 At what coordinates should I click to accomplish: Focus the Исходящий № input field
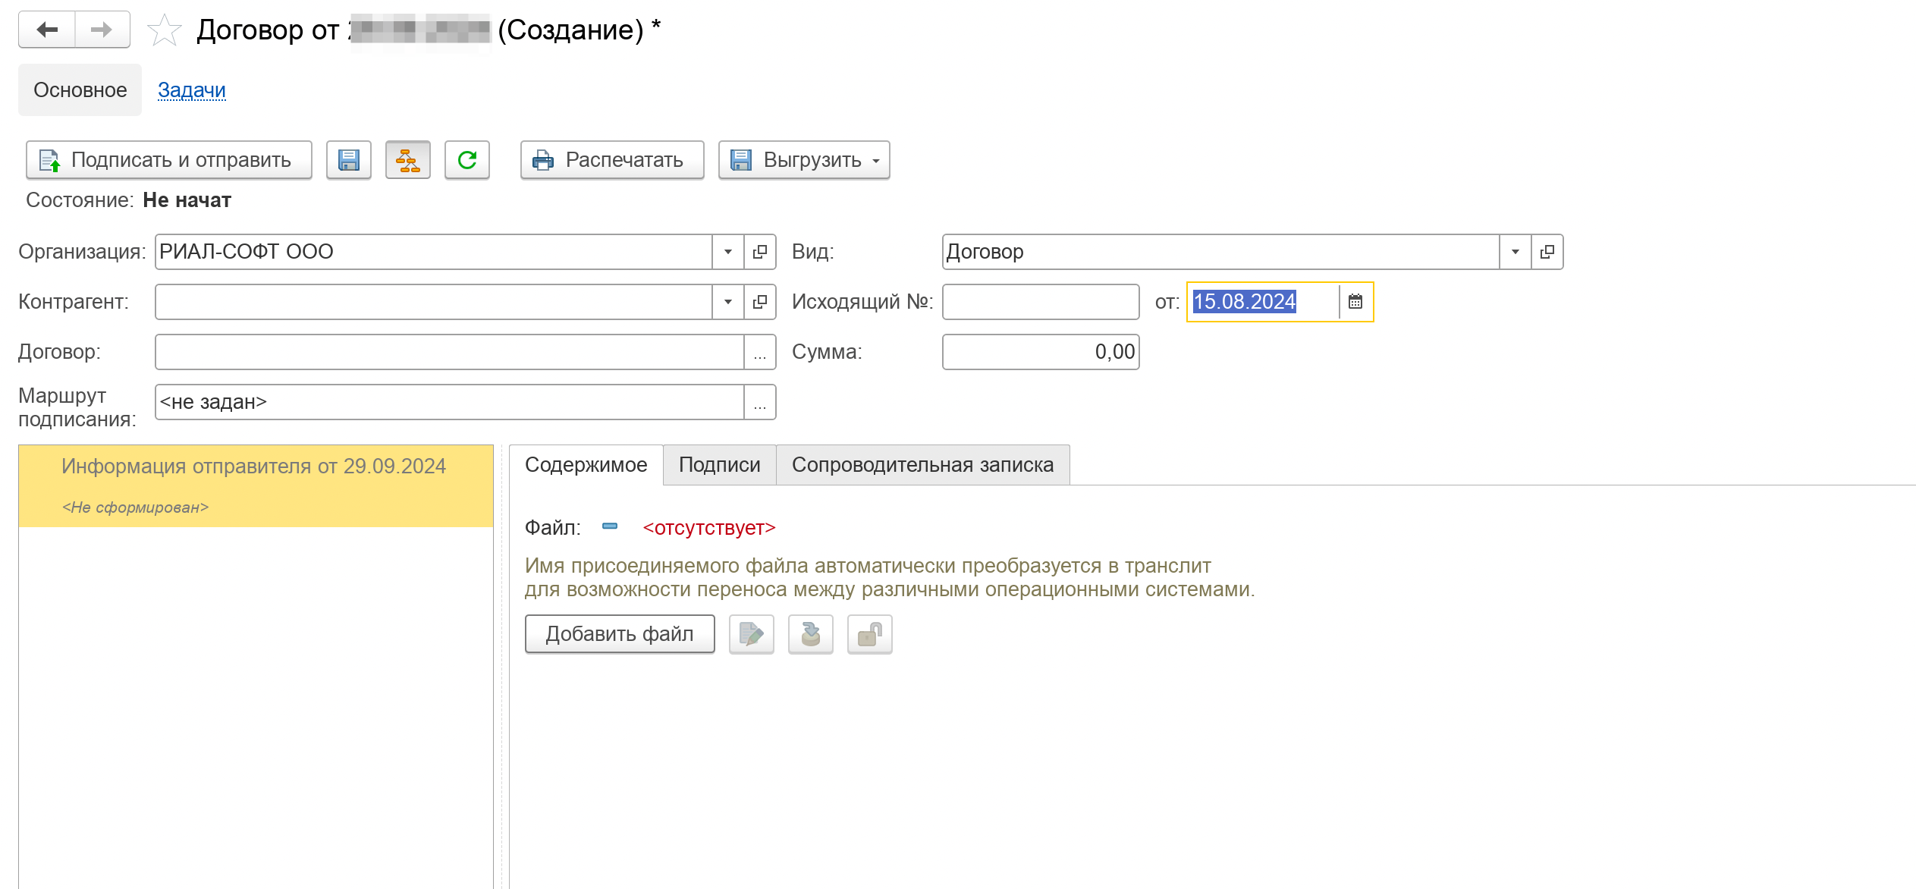click(1041, 302)
